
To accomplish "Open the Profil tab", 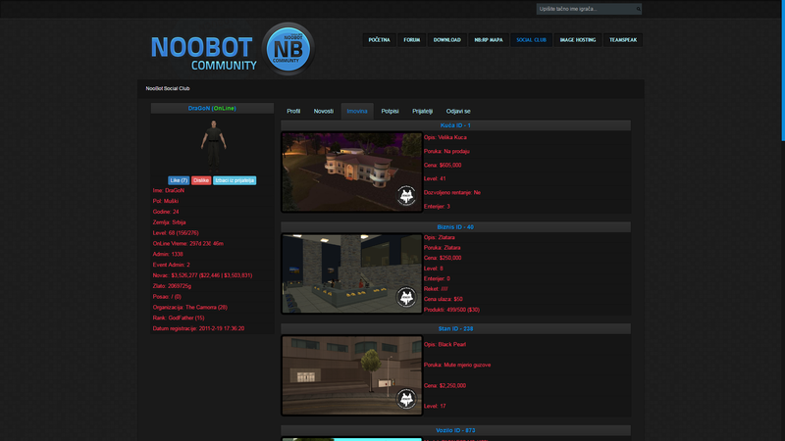I will (293, 112).
